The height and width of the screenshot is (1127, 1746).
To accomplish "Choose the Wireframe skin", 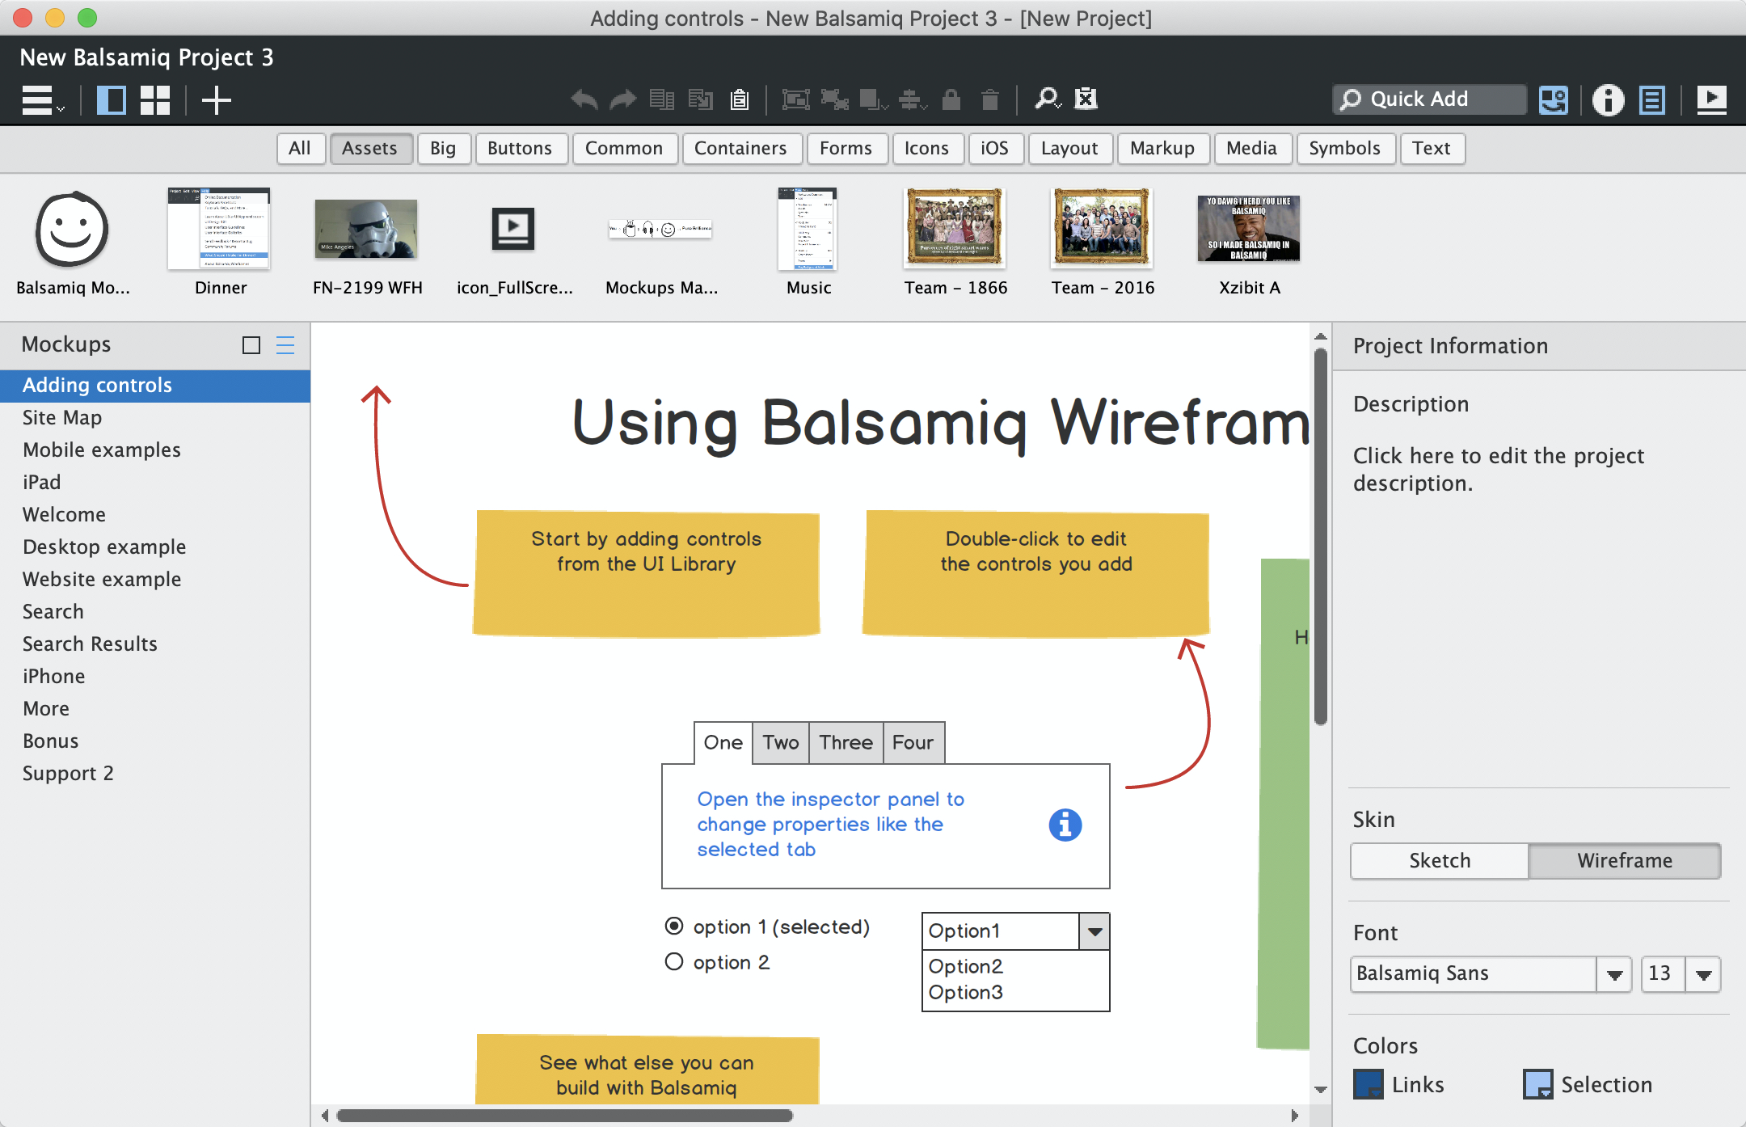I will [x=1625, y=861].
